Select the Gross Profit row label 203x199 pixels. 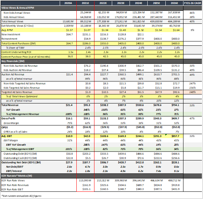8,118
